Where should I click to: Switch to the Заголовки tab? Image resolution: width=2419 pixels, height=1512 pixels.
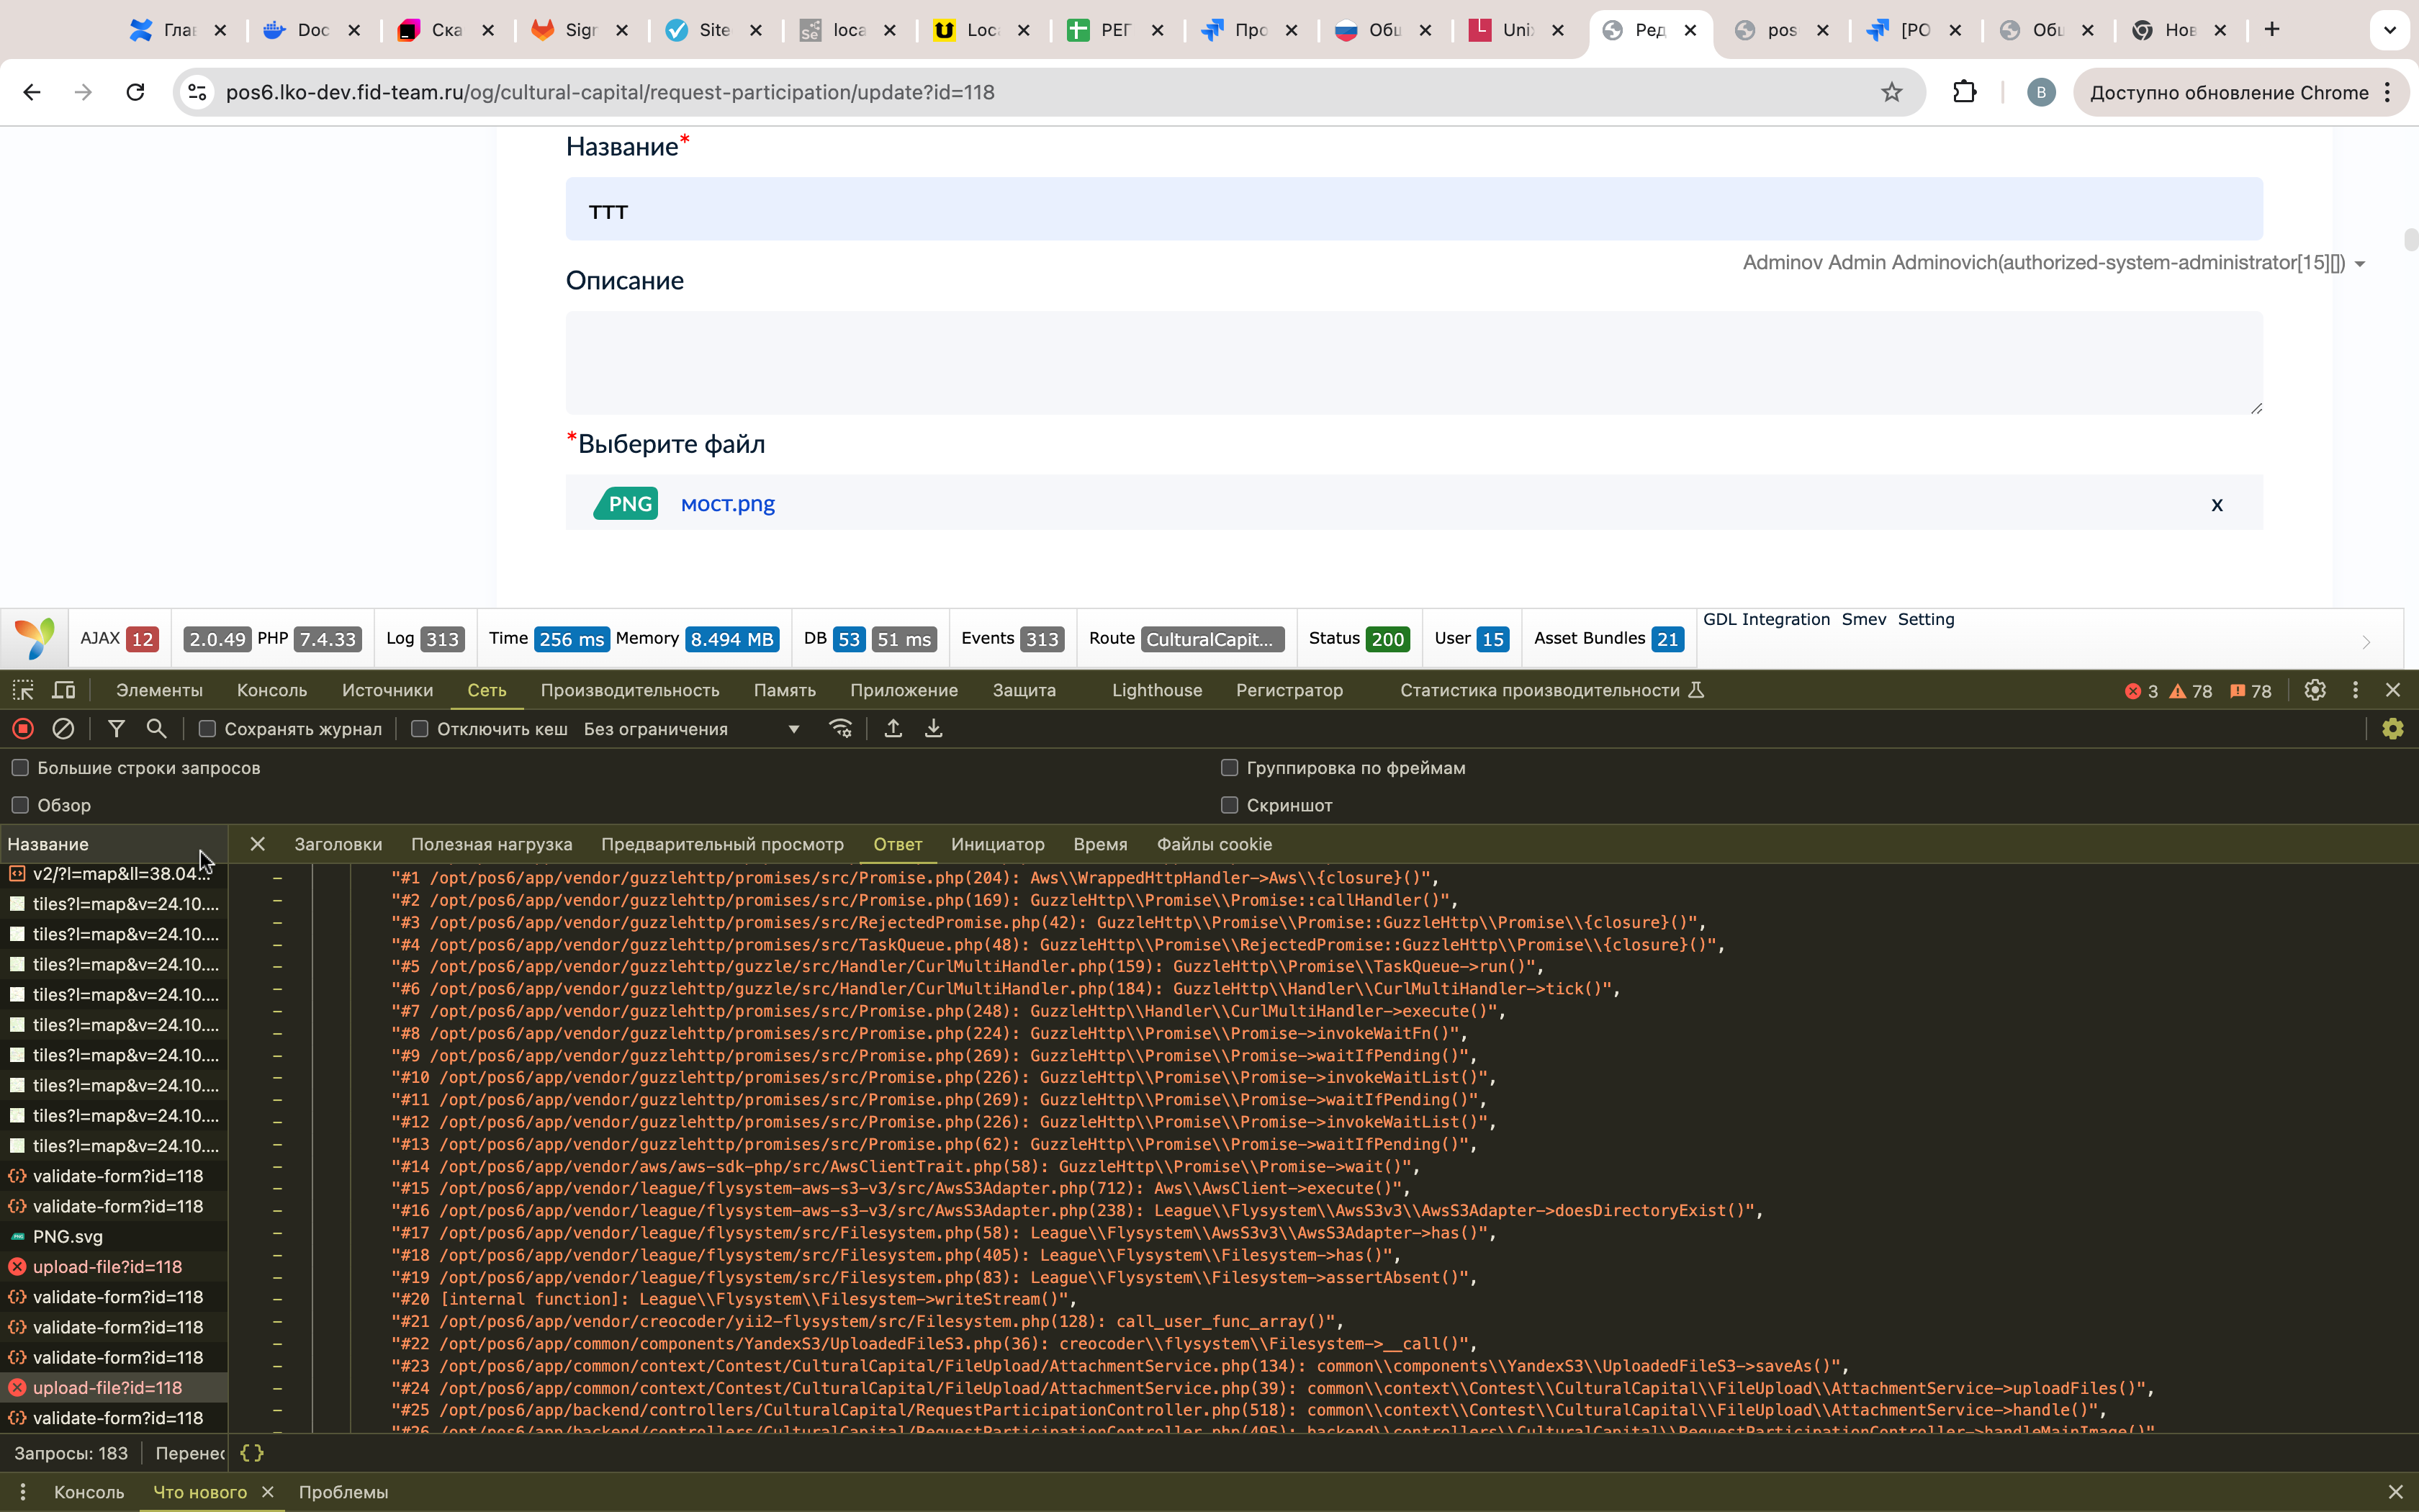pos(338,844)
